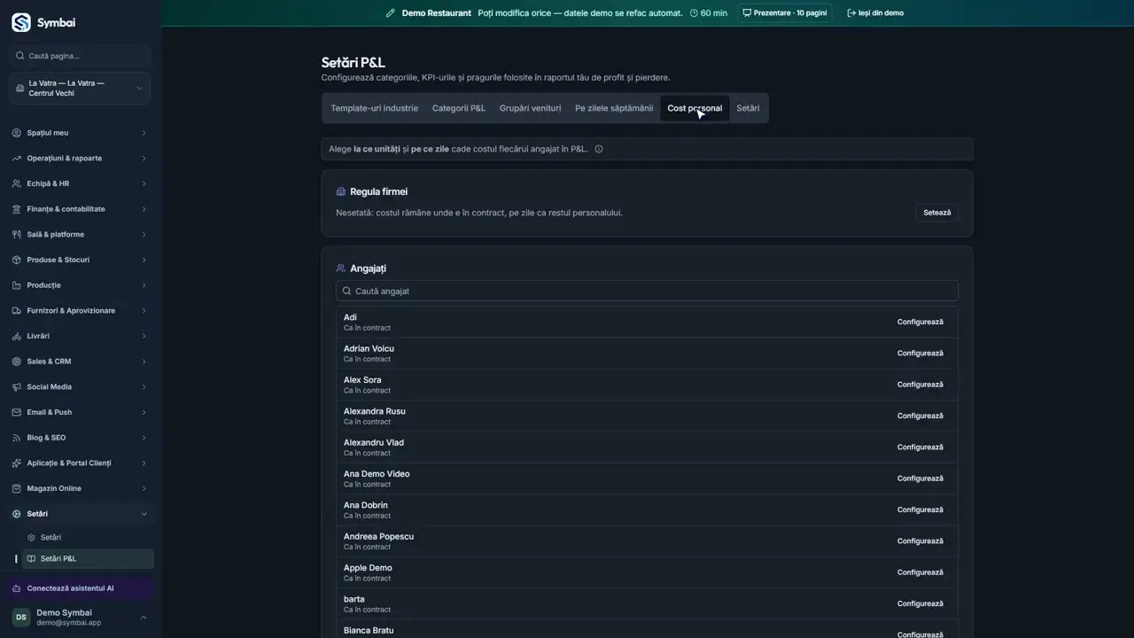1134x638 pixels.
Task: Click the Aplicație & Portal Clienți icon
Action: 17,463
